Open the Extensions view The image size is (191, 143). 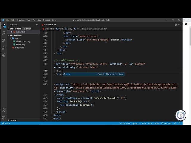pos(4,55)
